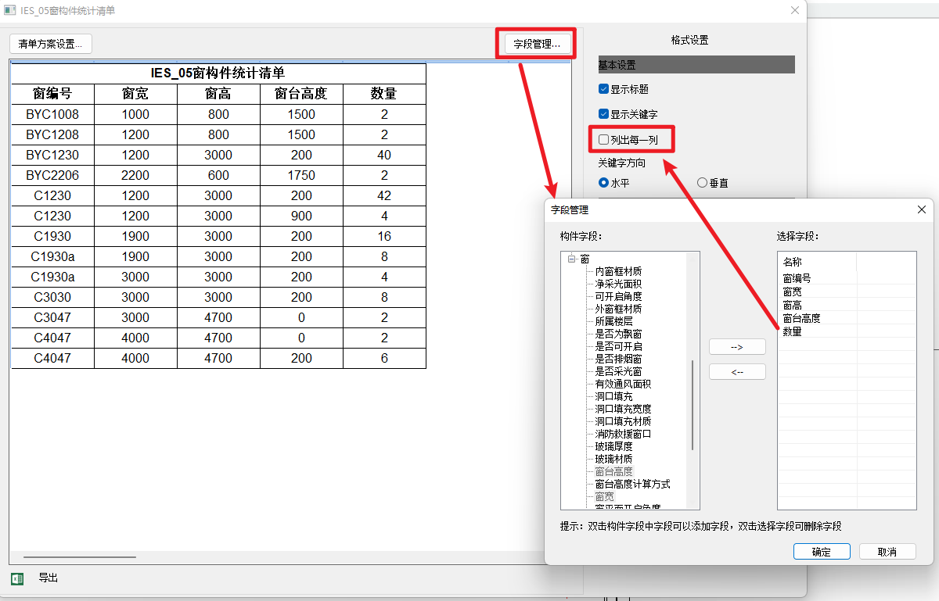Click the 600 窗高 cell
Viewport: 939px width, 601px height.
tap(218, 175)
